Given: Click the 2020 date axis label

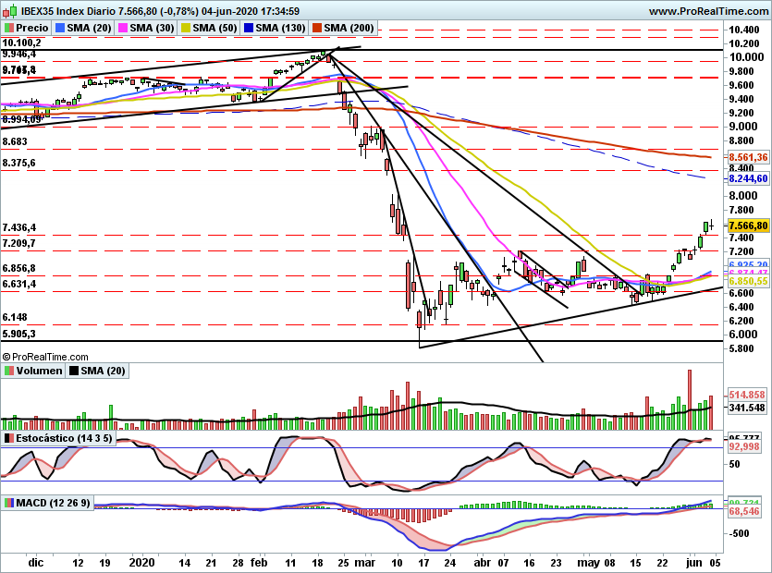Looking at the screenshot, I should pyautogui.click(x=141, y=563).
